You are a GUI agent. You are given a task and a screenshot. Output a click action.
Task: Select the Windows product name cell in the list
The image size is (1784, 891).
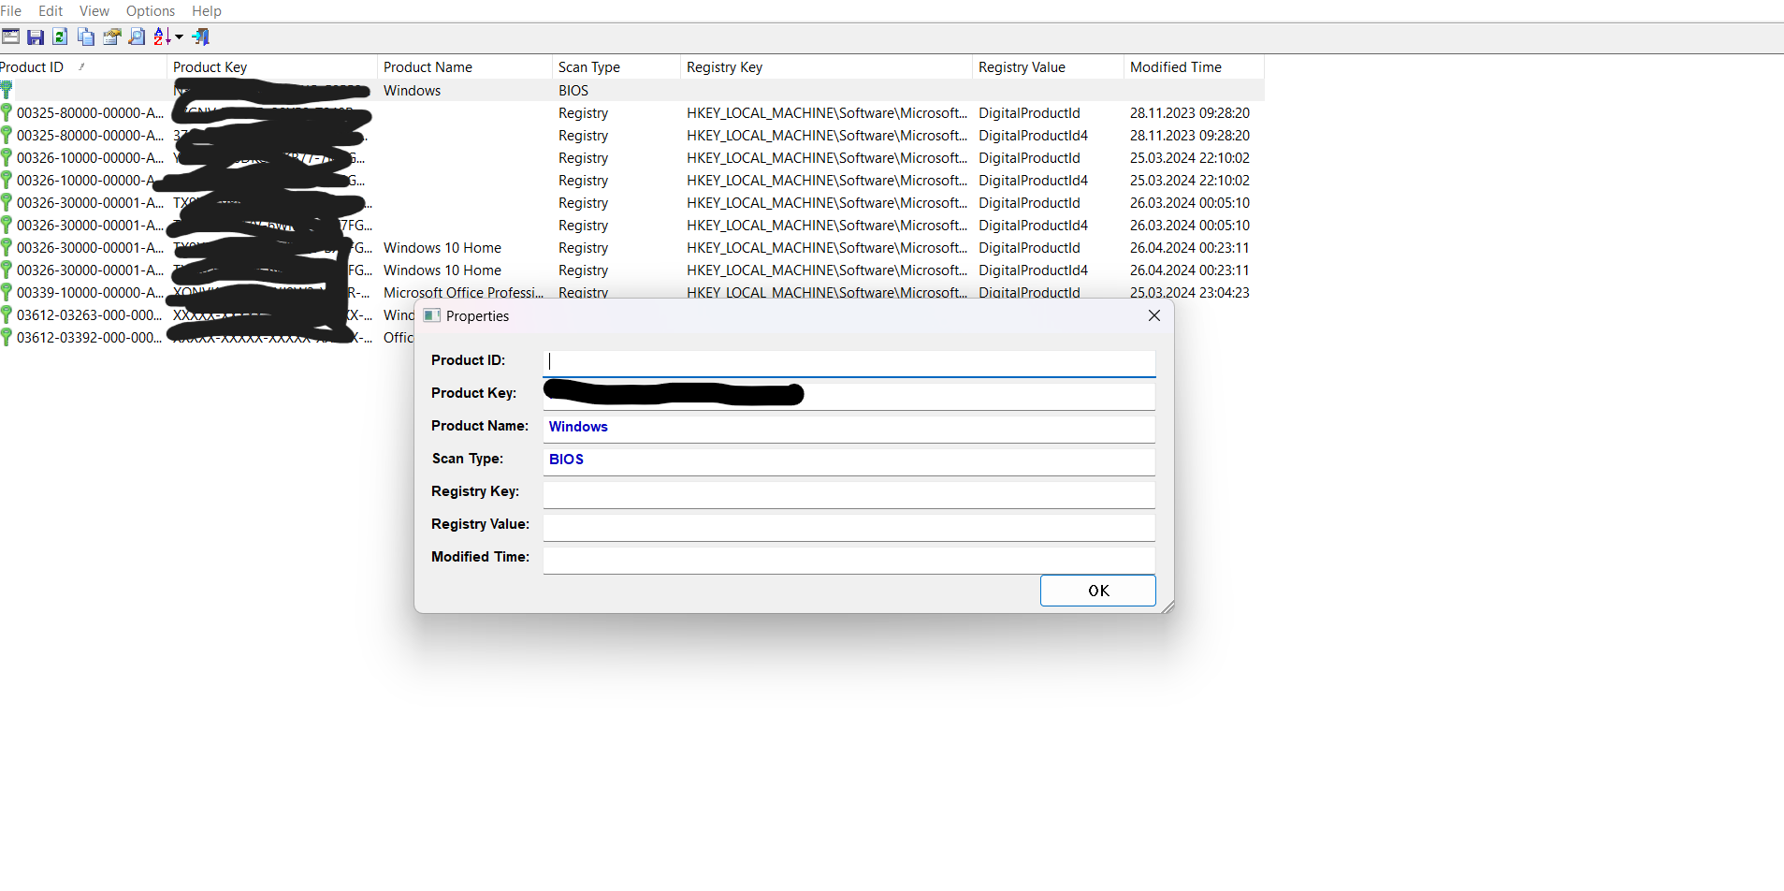(x=412, y=91)
